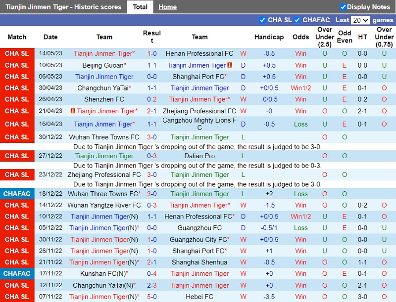The image size is (396, 302).
Task: Click the blue CHAFAC badge dated 18/12/22
Action: point(17,194)
